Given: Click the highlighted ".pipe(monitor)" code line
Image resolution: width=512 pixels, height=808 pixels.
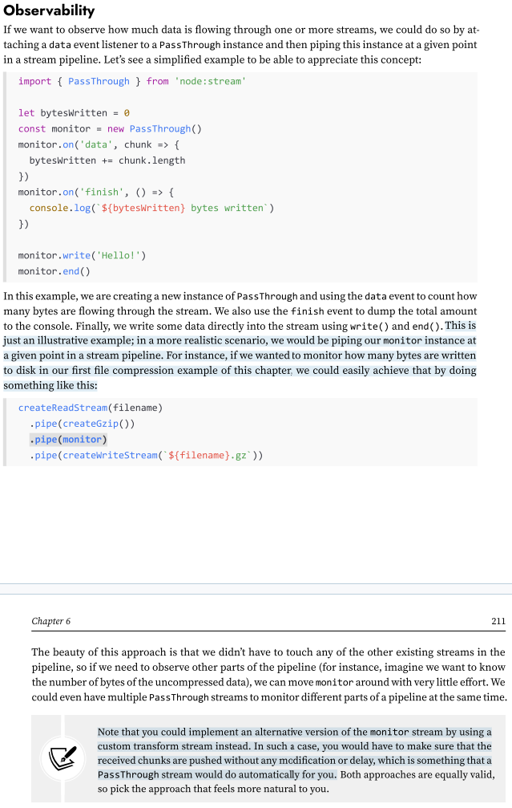Looking at the screenshot, I should pyautogui.click(x=68, y=440).
